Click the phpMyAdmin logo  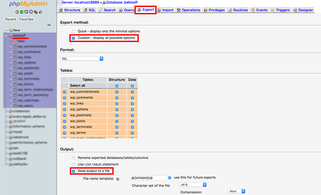27,5
